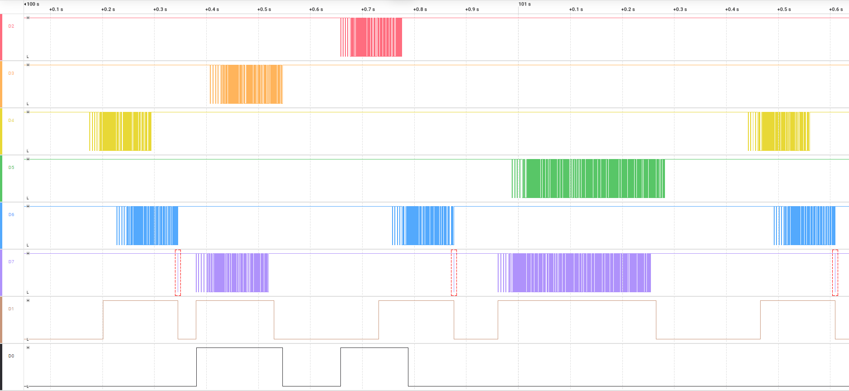The width and height of the screenshot is (849, 391).
Task: Click the large green D5 signal burst
Action: pos(588,179)
